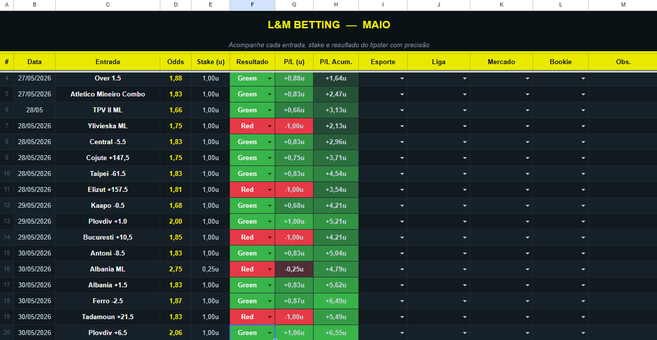Select row 20 header number
Image resolution: width=657 pixels, height=340 pixels.
7,333
